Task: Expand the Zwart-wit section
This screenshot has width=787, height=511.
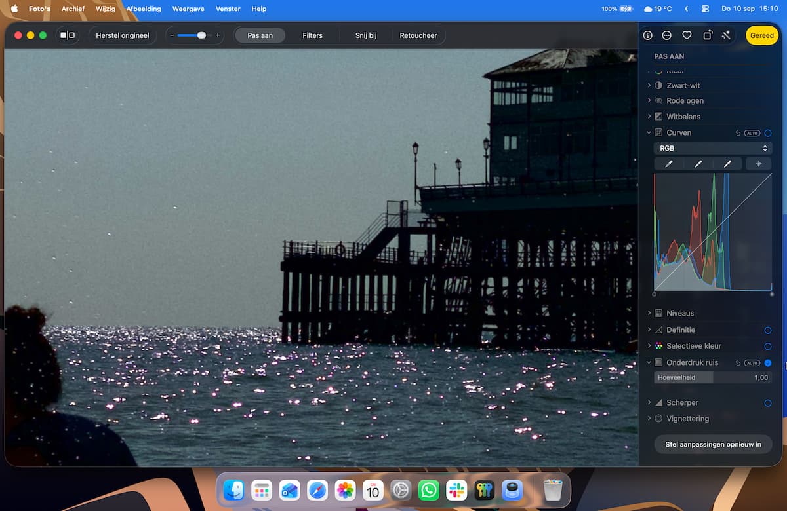Action: tap(649, 85)
